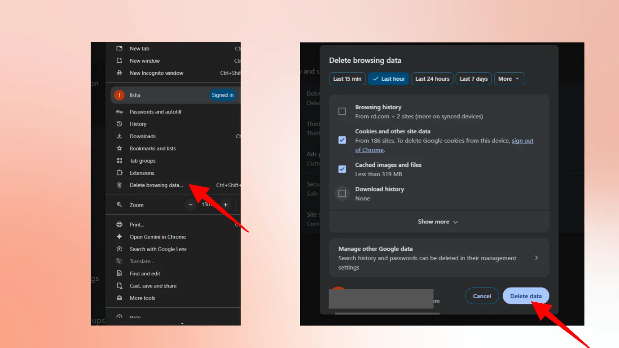The width and height of the screenshot is (619, 348).
Task: Click the Zoom magnifier icon
Action: (x=119, y=204)
